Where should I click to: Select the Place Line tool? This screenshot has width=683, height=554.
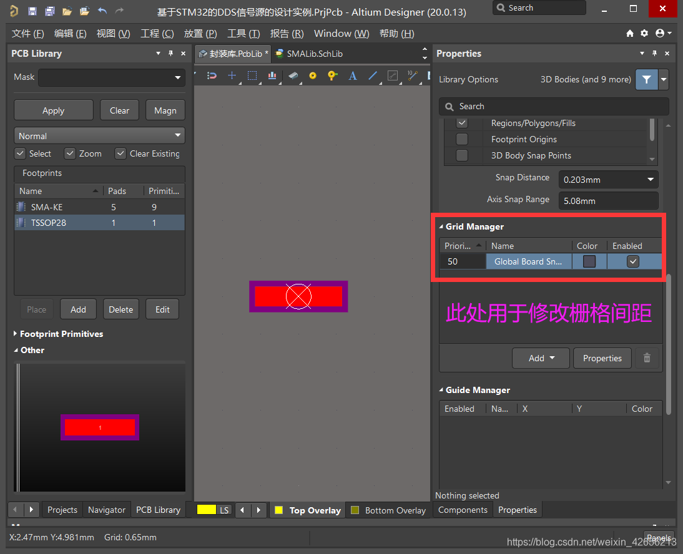tap(373, 75)
